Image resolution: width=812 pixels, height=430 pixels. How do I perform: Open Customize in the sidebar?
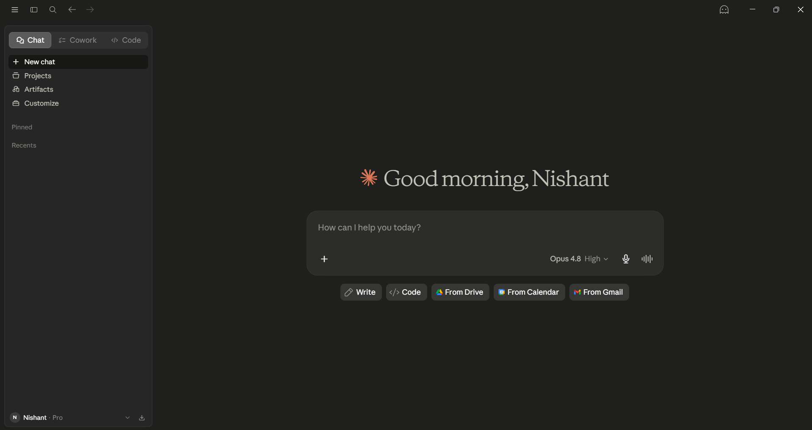tap(78, 103)
